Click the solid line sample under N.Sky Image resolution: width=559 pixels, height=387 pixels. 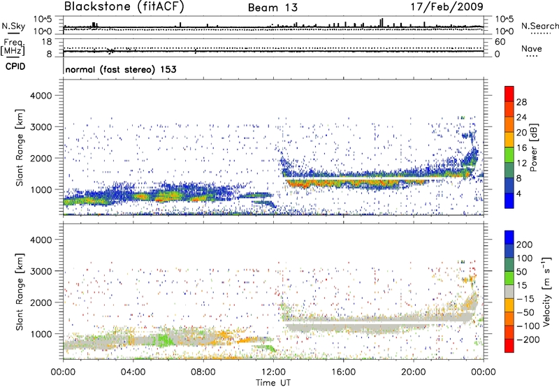click(13, 33)
